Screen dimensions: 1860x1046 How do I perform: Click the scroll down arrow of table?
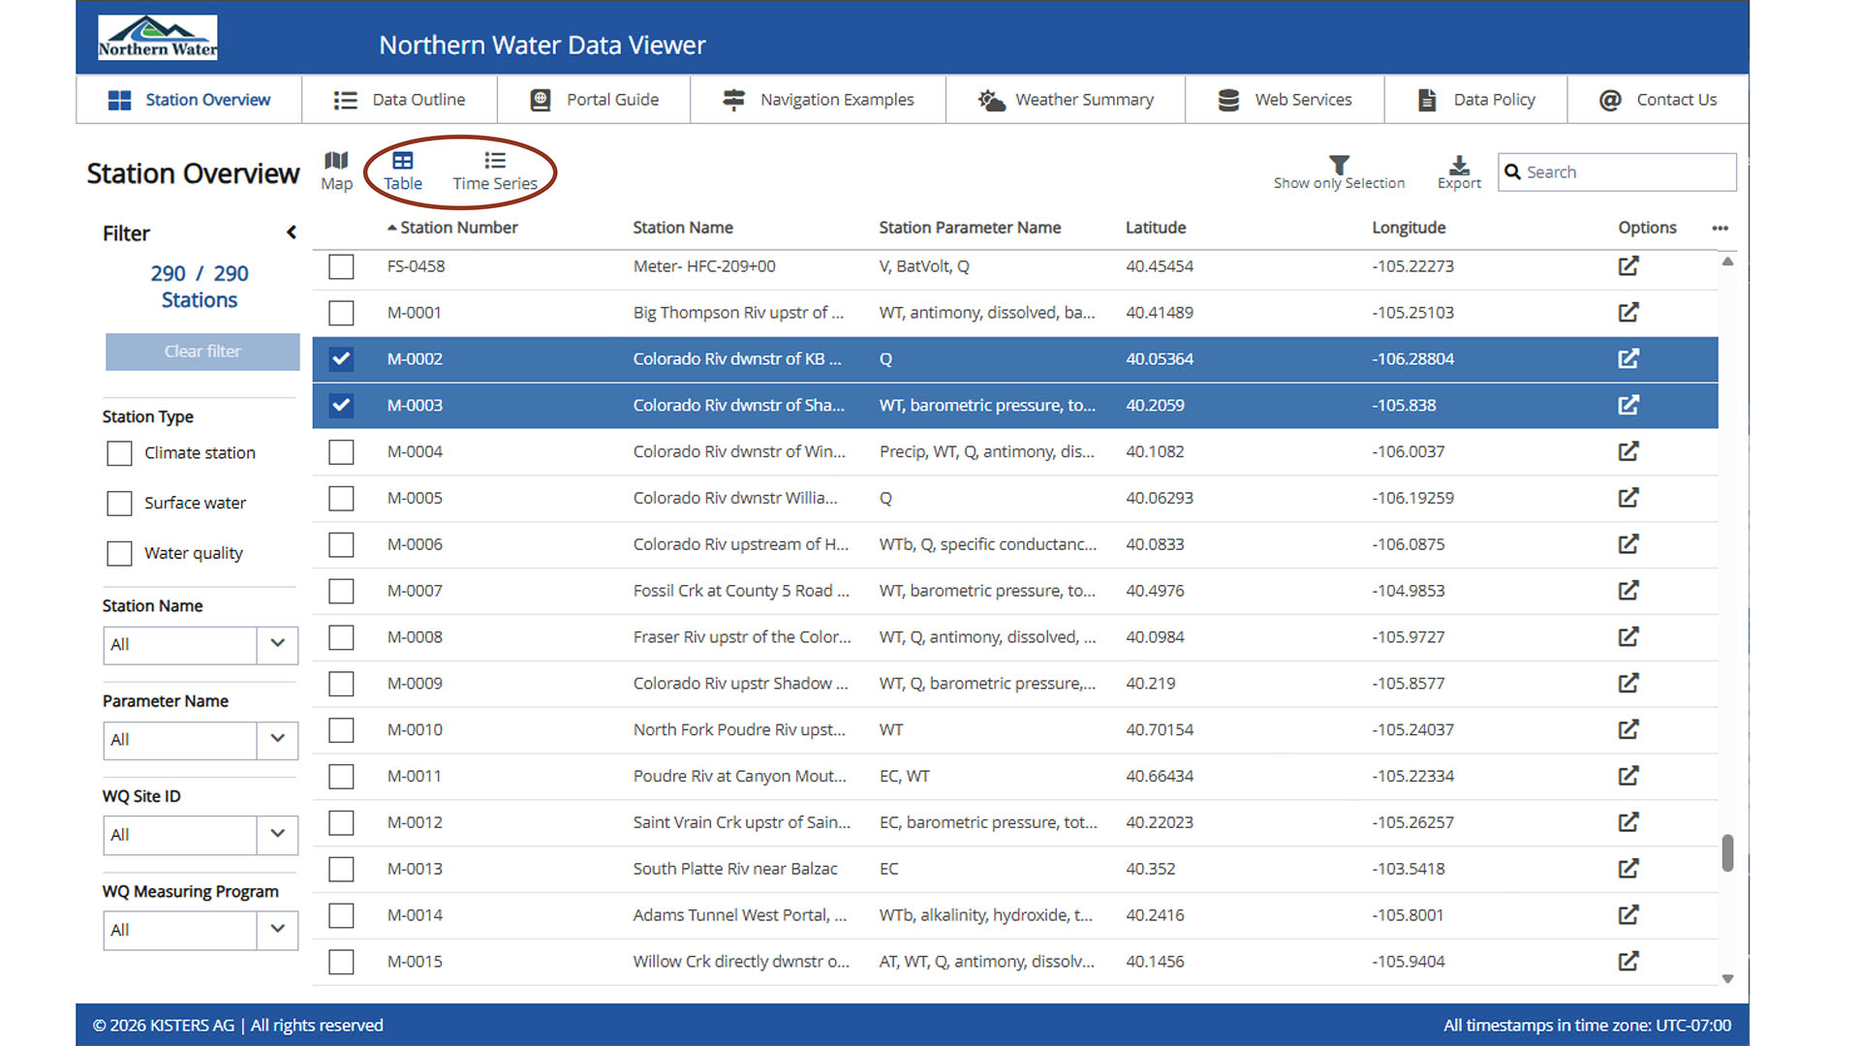click(1727, 979)
